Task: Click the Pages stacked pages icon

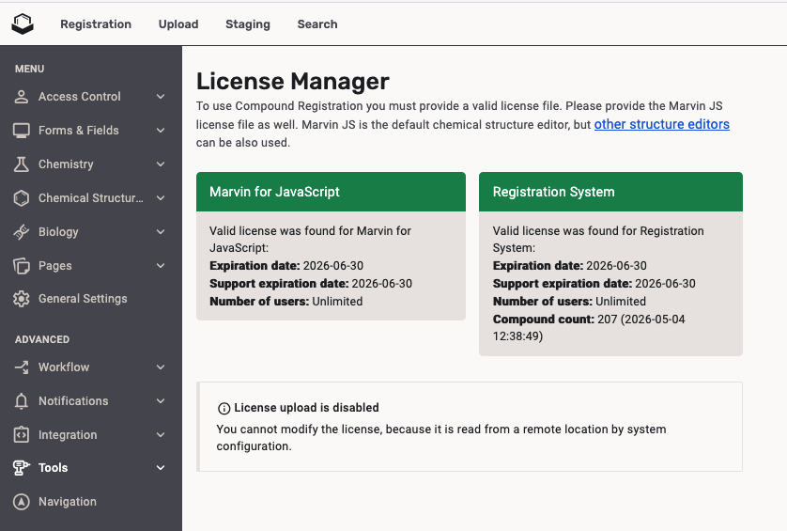Action: tap(21, 266)
